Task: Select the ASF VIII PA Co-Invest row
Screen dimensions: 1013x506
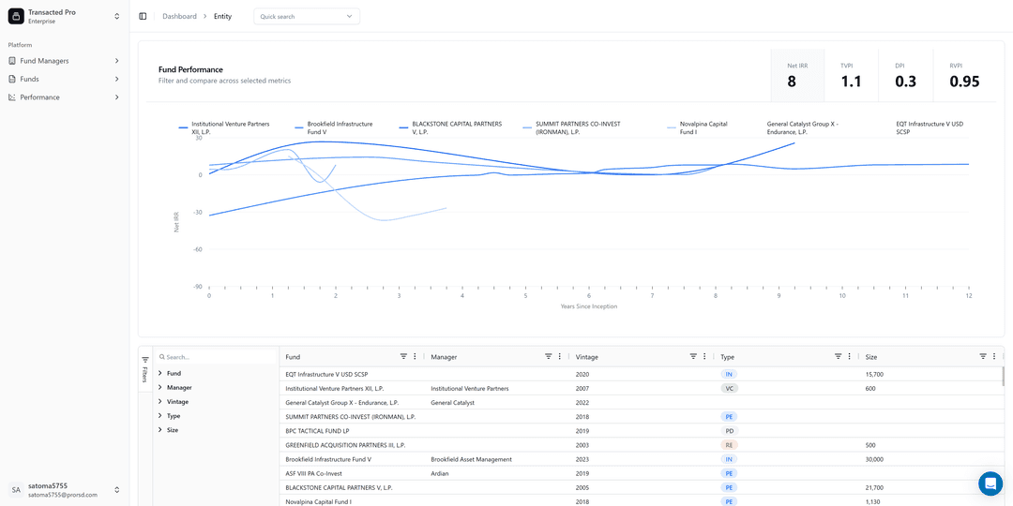Action: [642, 474]
